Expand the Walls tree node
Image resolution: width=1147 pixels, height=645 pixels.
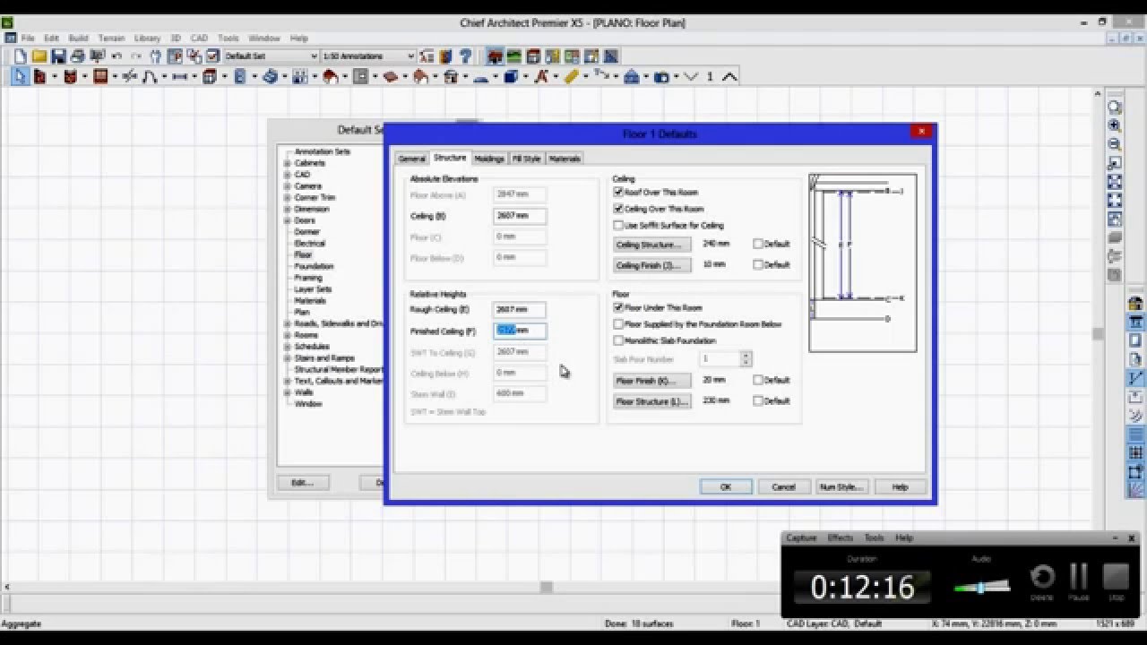[288, 392]
